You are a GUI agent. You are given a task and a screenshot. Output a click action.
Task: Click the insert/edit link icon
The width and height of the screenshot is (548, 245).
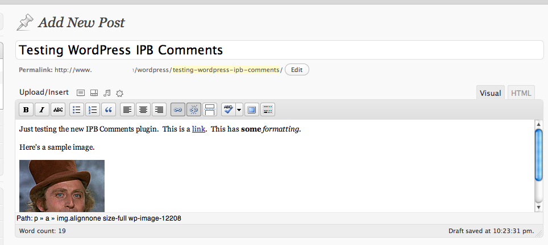coord(178,109)
